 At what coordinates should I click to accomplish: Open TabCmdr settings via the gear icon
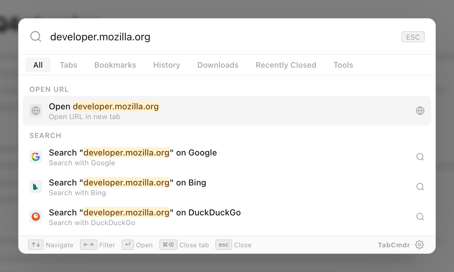420,245
